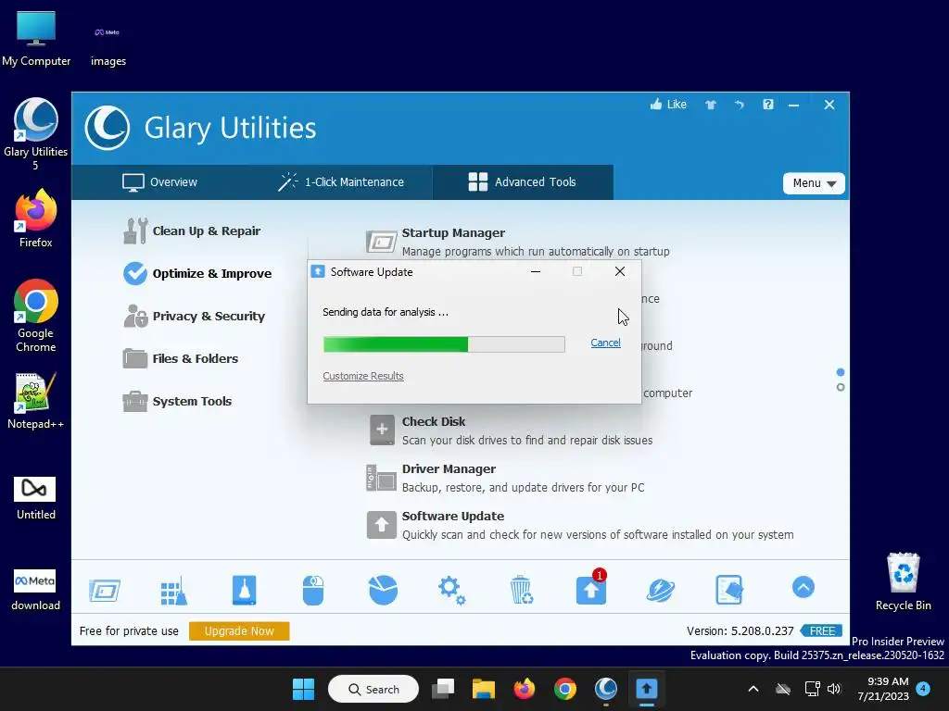949x711 pixels.
Task: Select the Recycle Bin desktop icon
Action: [903, 582]
